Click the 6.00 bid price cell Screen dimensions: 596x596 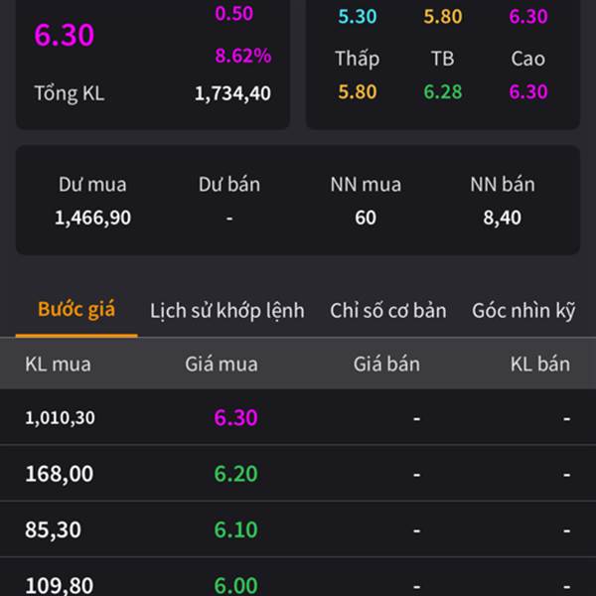235,585
